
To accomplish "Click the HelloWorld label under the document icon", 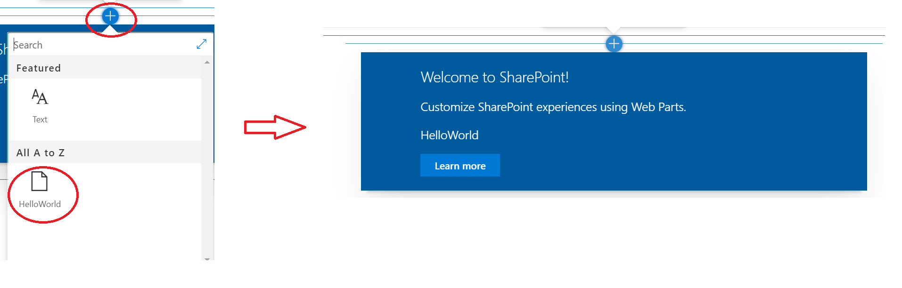I will [x=40, y=204].
